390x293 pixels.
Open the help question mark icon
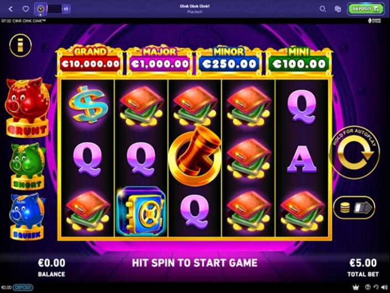[367, 287]
